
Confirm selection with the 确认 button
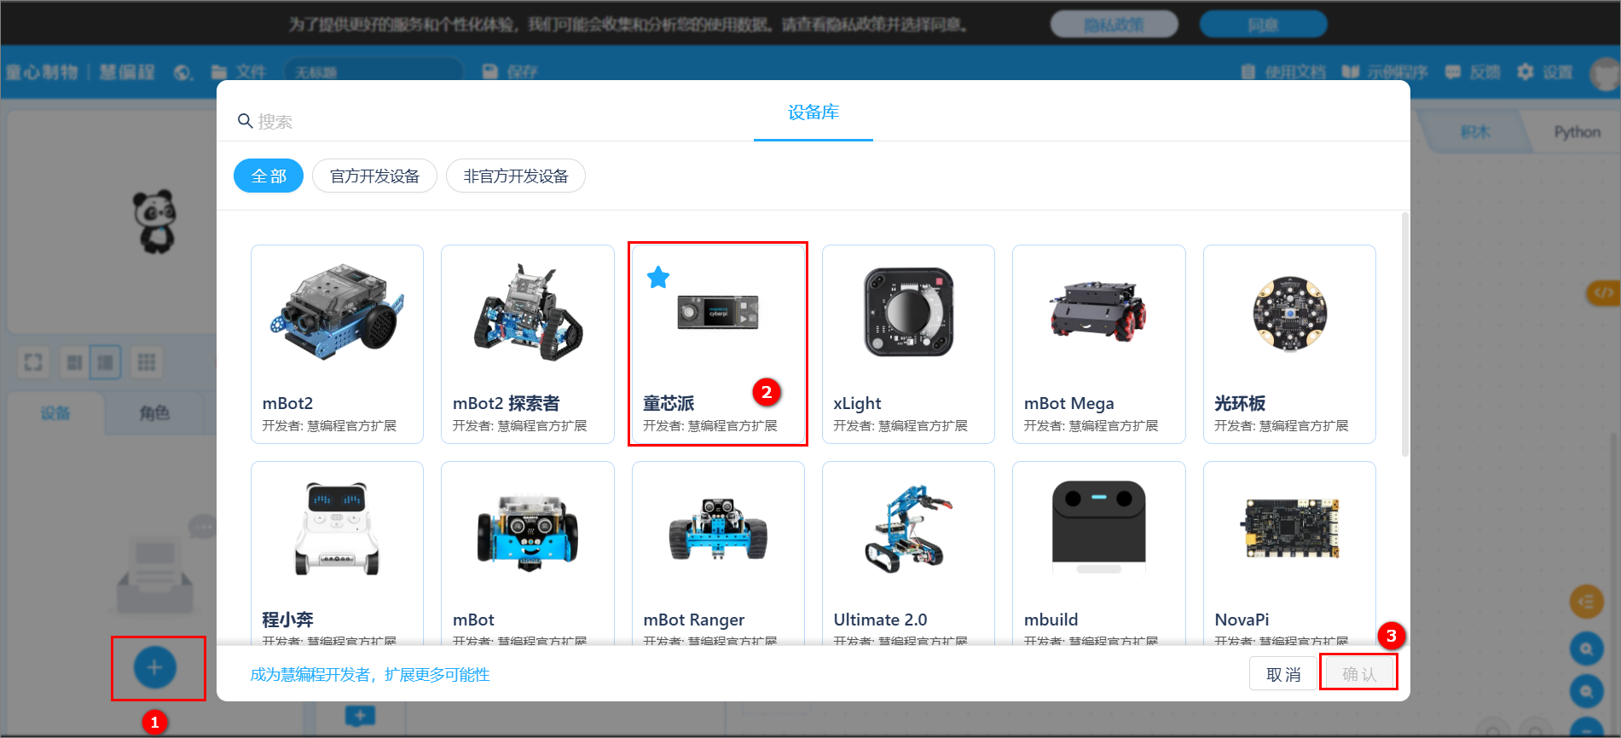coord(1358,674)
